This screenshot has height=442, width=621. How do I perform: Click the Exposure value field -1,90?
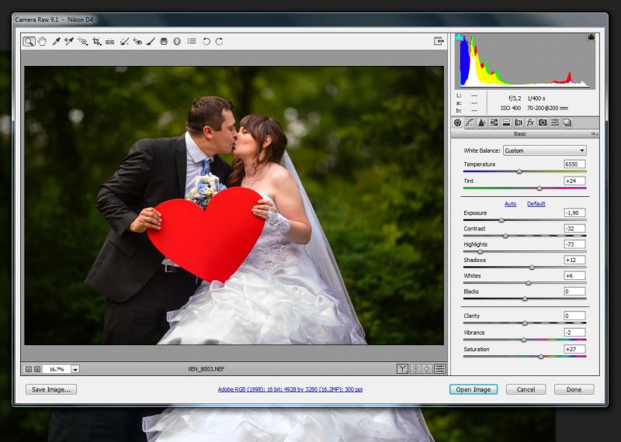pyautogui.click(x=574, y=213)
